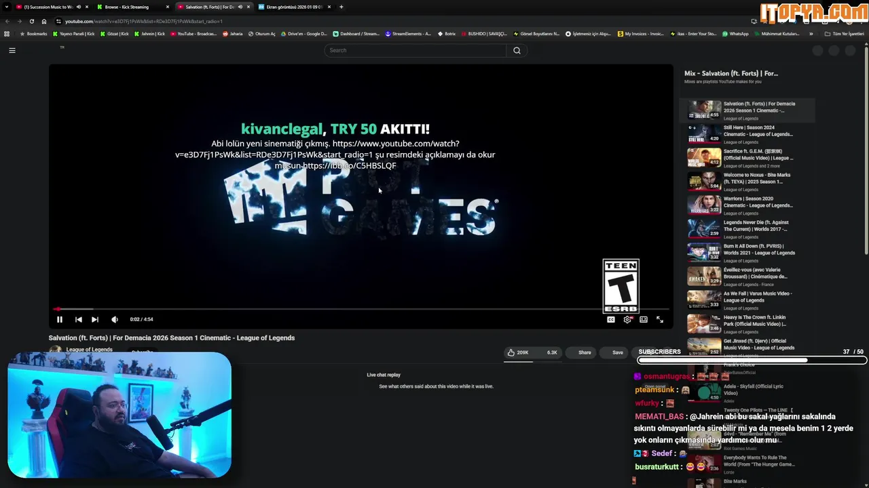Open the Drive'ım - Google D... bookmark

pyautogui.click(x=303, y=33)
